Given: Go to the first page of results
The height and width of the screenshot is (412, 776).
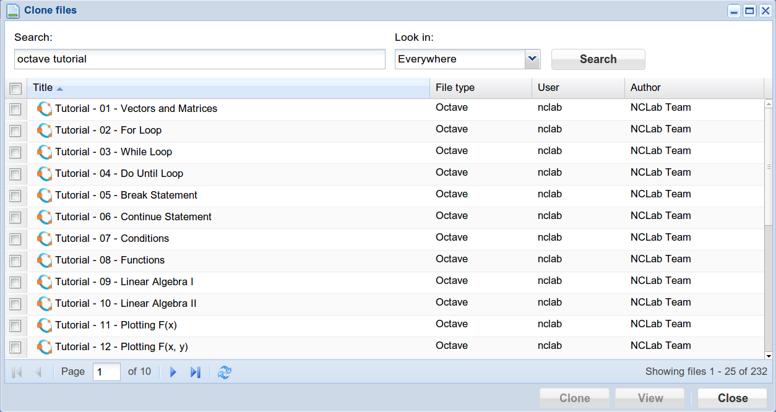Looking at the screenshot, I should (x=17, y=372).
